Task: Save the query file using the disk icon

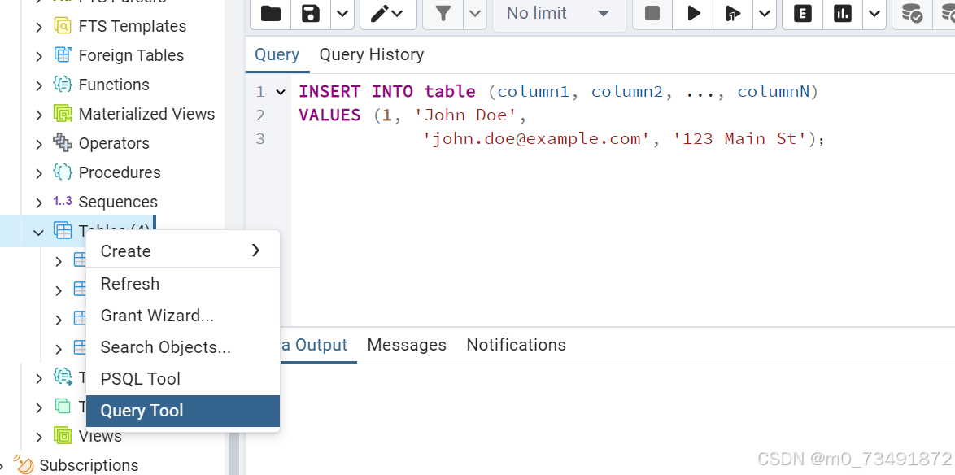Action: click(x=312, y=13)
